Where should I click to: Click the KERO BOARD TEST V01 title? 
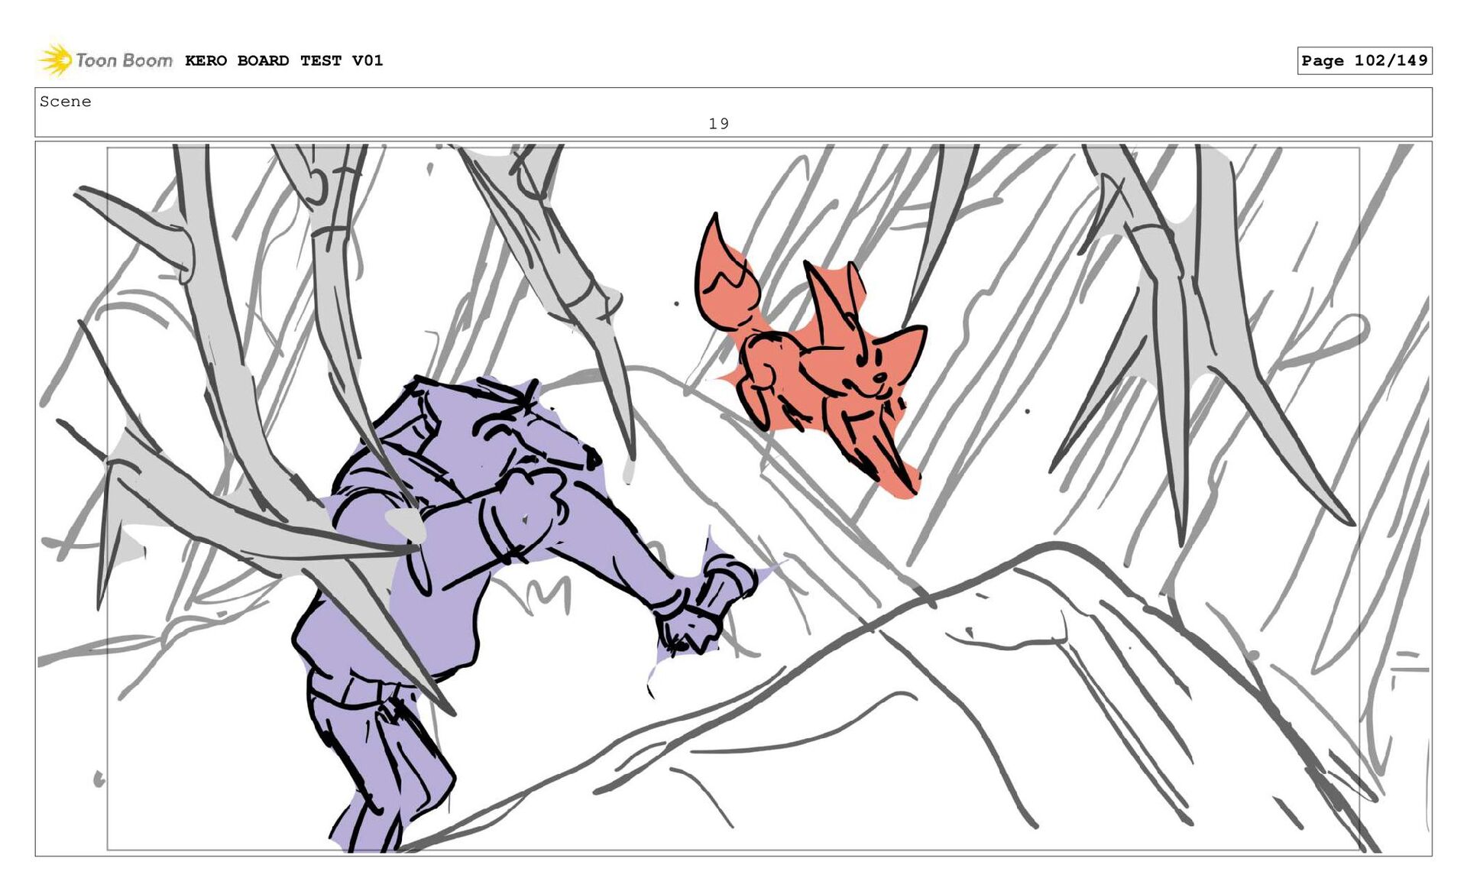pyautogui.click(x=283, y=60)
